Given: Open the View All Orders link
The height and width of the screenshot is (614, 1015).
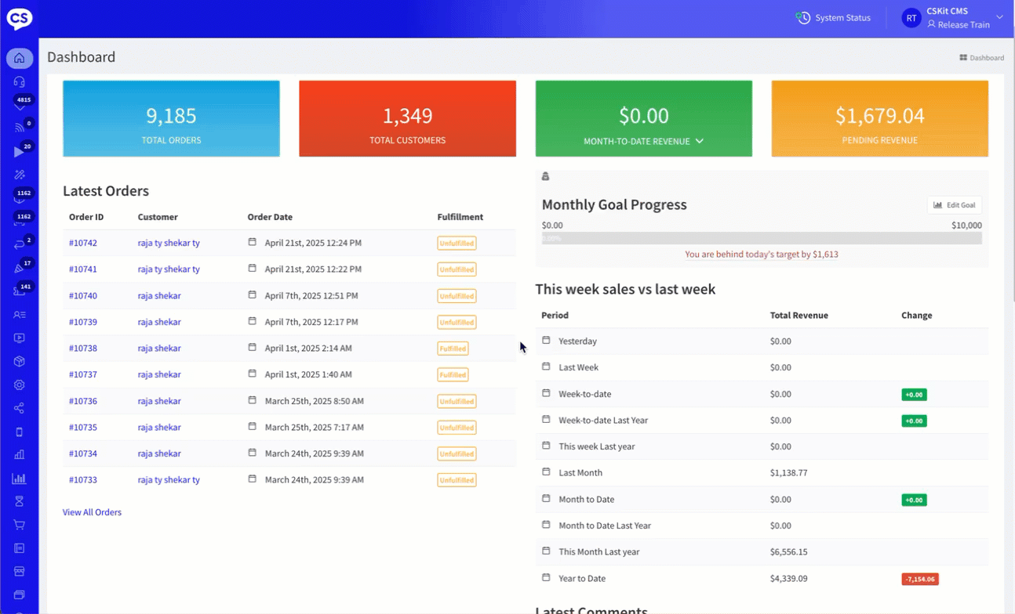Looking at the screenshot, I should click(x=92, y=512).
